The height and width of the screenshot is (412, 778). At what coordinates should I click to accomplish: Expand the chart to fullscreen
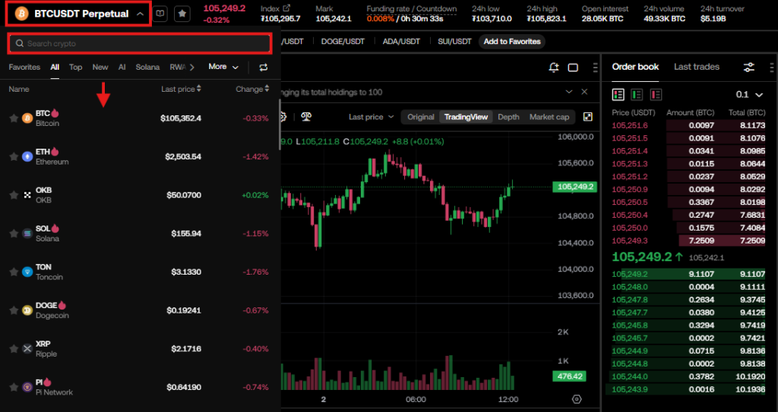[x=588, y=117]
